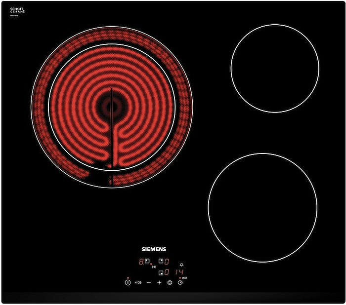Select the top-right zone selector icon
This screenshot has height=305, width=346.
click(x=161, y=261)
